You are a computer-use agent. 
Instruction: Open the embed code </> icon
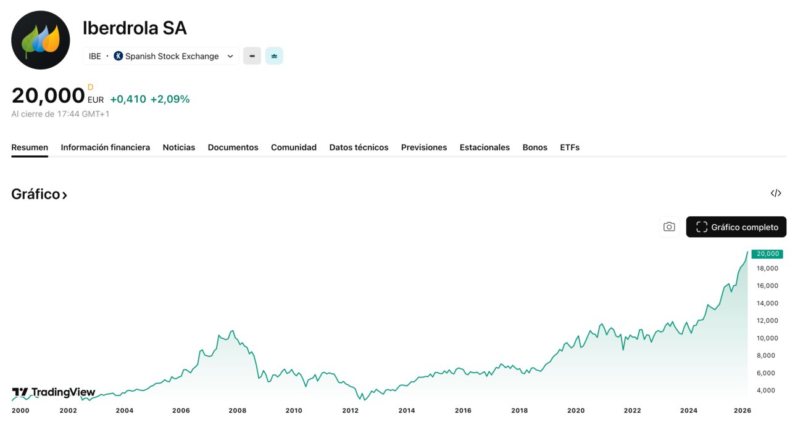pos(776,193)
